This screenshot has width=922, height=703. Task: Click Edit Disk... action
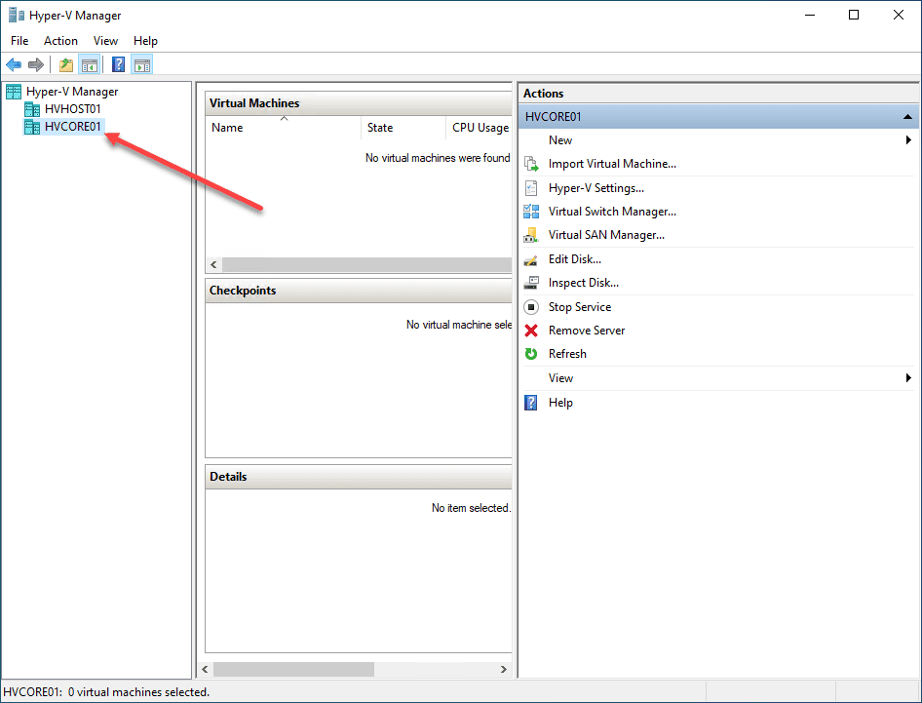click(x=574, y=258)
